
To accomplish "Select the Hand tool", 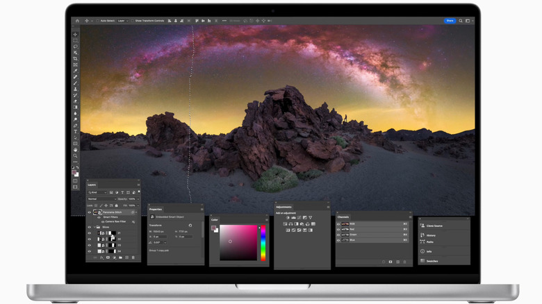I will pyautogui.click(x=75, y=150).
